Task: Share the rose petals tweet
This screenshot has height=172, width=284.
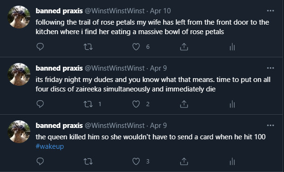Action: point(184,47)
